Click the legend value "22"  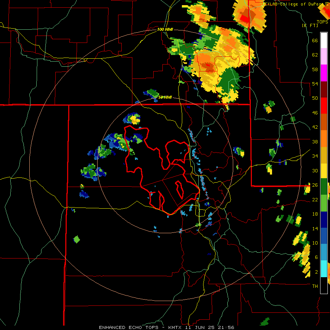315,199
